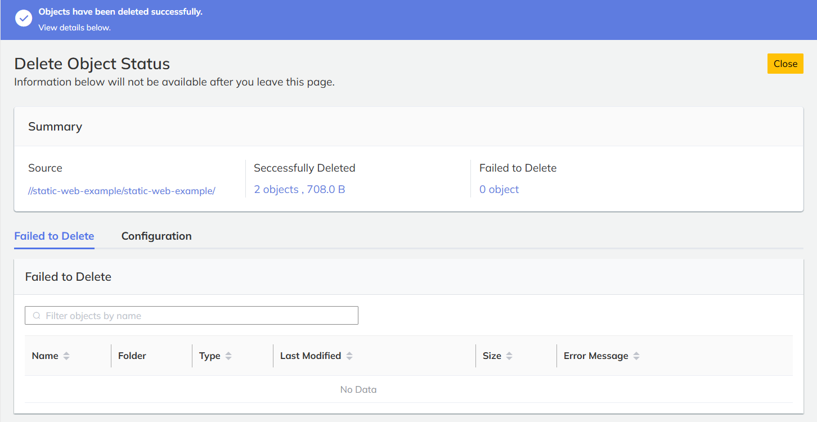Click the sort arrows beside the Size column
Image resolution: width=817 pixels, height=422 pixels.
509,356
